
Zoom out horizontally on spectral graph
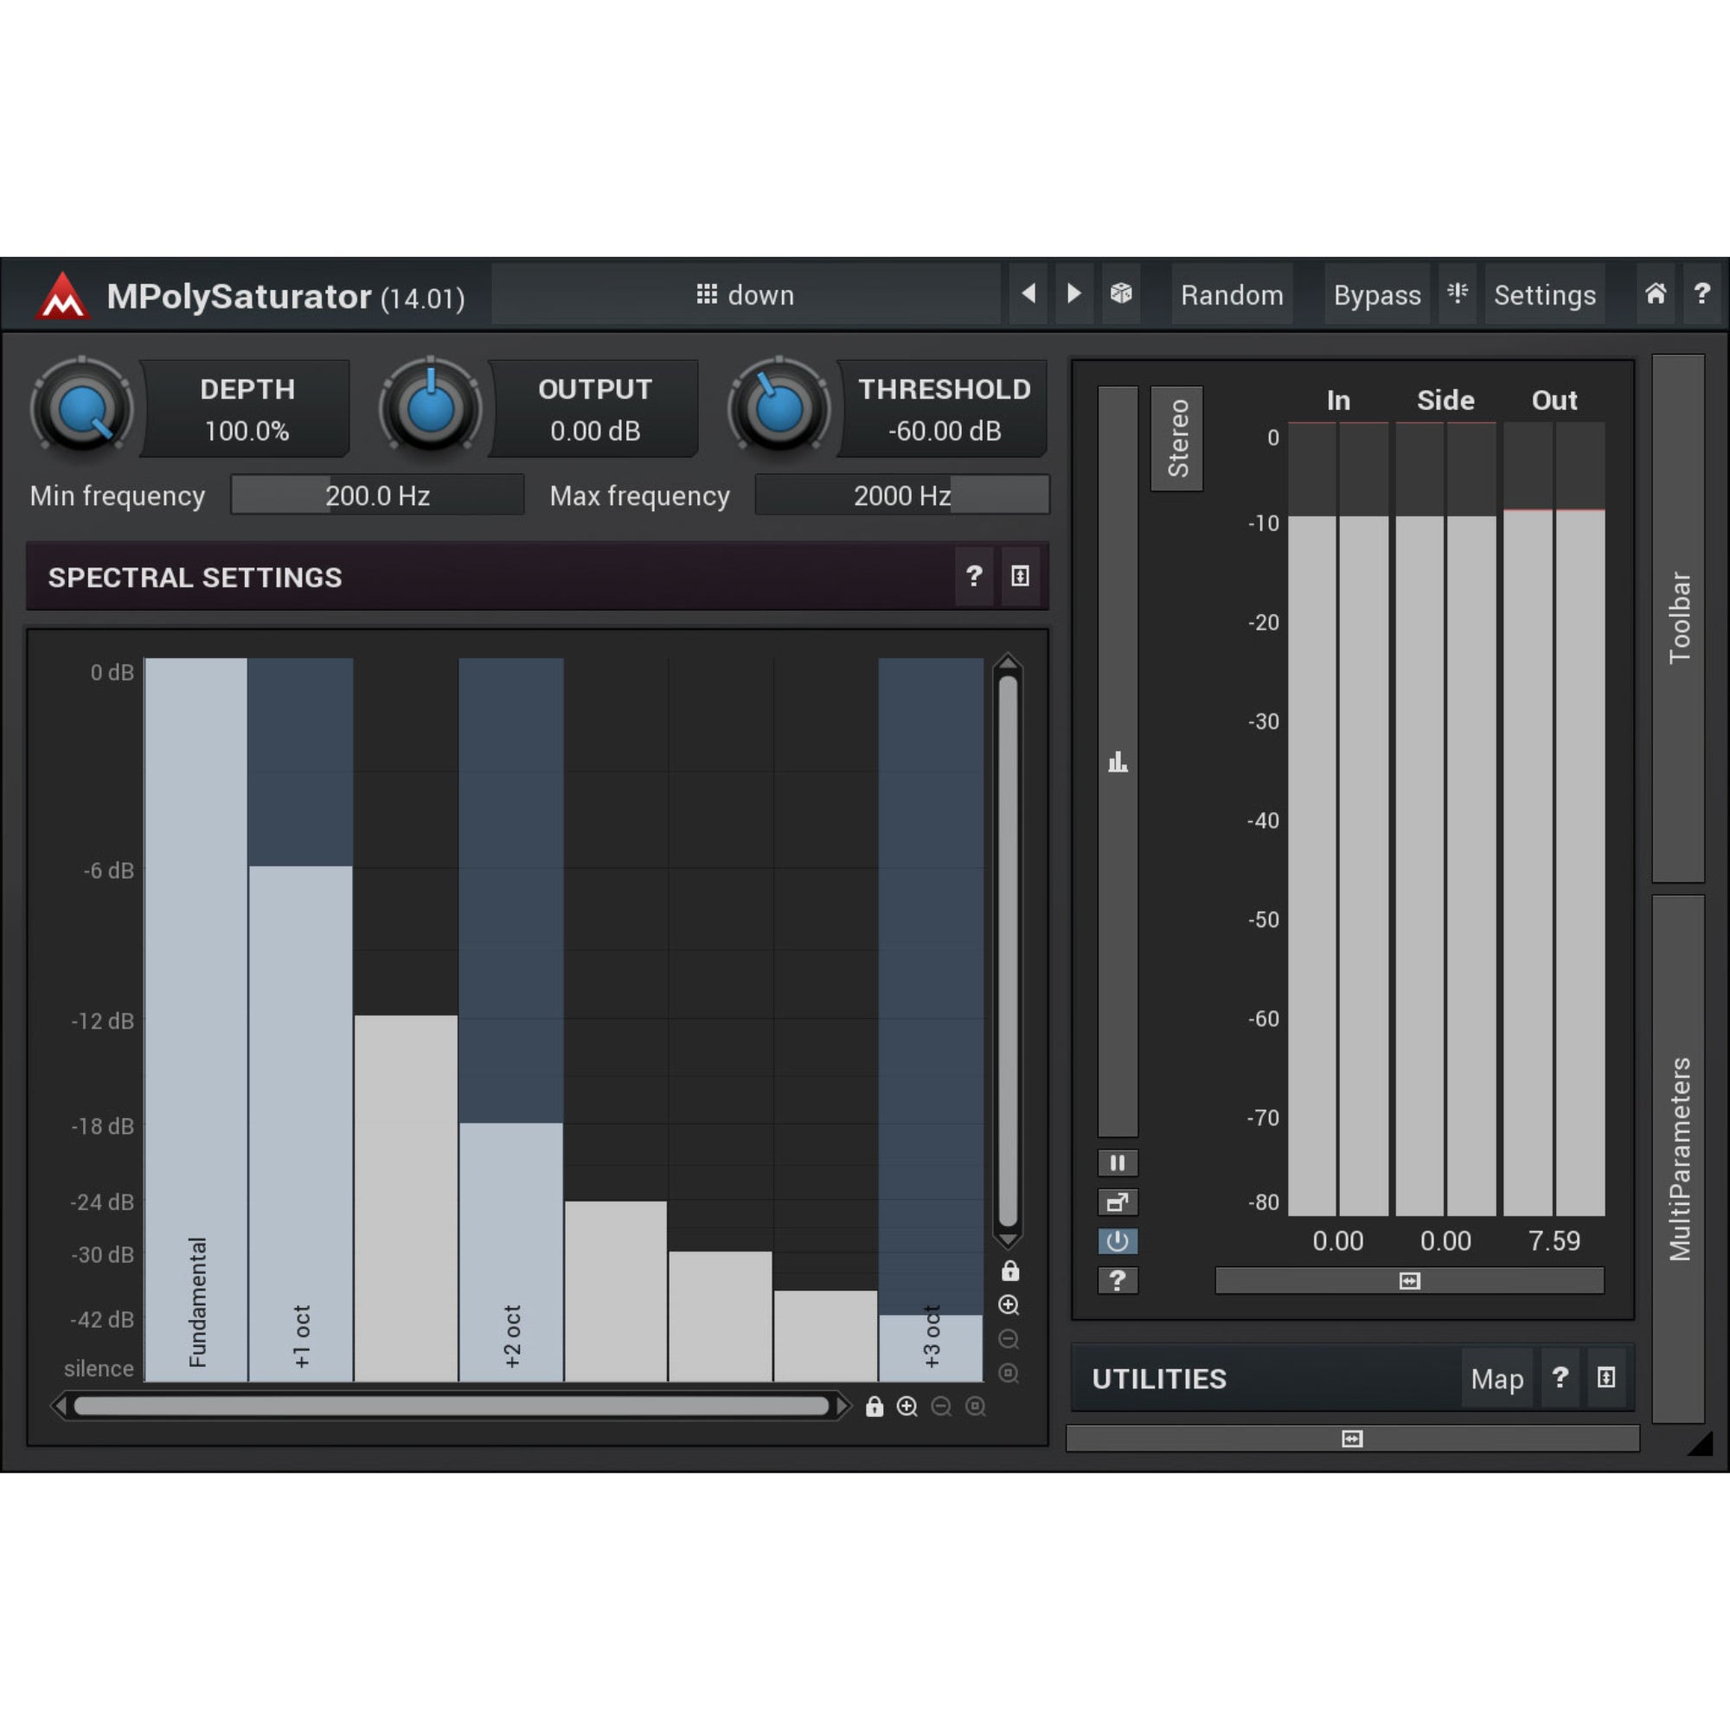coord(941,1406)
